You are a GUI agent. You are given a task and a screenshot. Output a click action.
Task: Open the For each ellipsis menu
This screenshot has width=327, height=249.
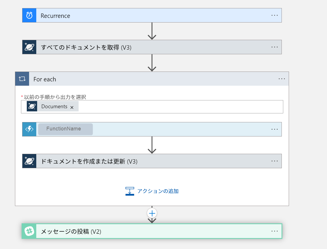[x=282, y=79]
